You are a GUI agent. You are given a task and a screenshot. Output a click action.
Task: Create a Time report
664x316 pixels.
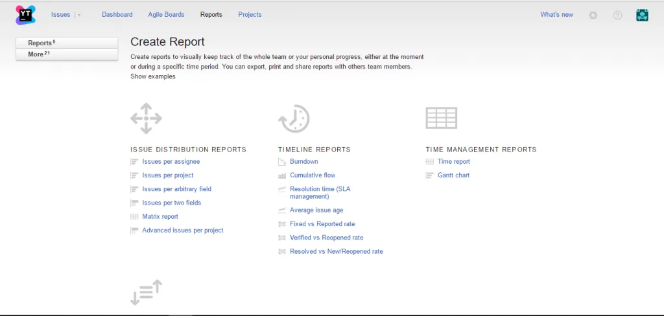click(x=453, y=162)
